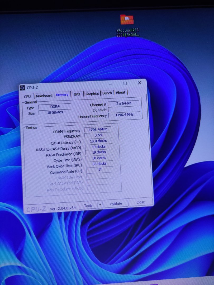
Task: Click the RAS# Precharge 19 clocks value
Action: [x=99, y=152]
